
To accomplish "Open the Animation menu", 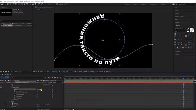I will 27,2.
